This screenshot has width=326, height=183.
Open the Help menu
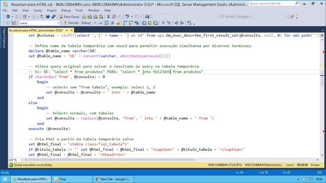pyautogui.click(x=107, y=10)
